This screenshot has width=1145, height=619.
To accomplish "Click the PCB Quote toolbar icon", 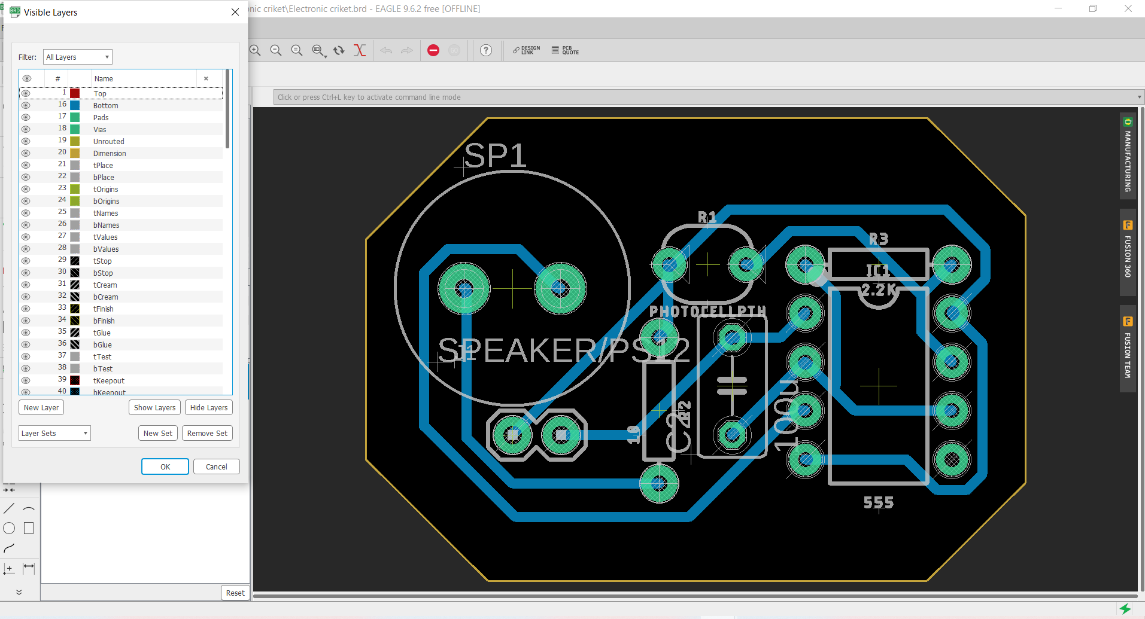I will pyautogui.click(x=565, y=51).
